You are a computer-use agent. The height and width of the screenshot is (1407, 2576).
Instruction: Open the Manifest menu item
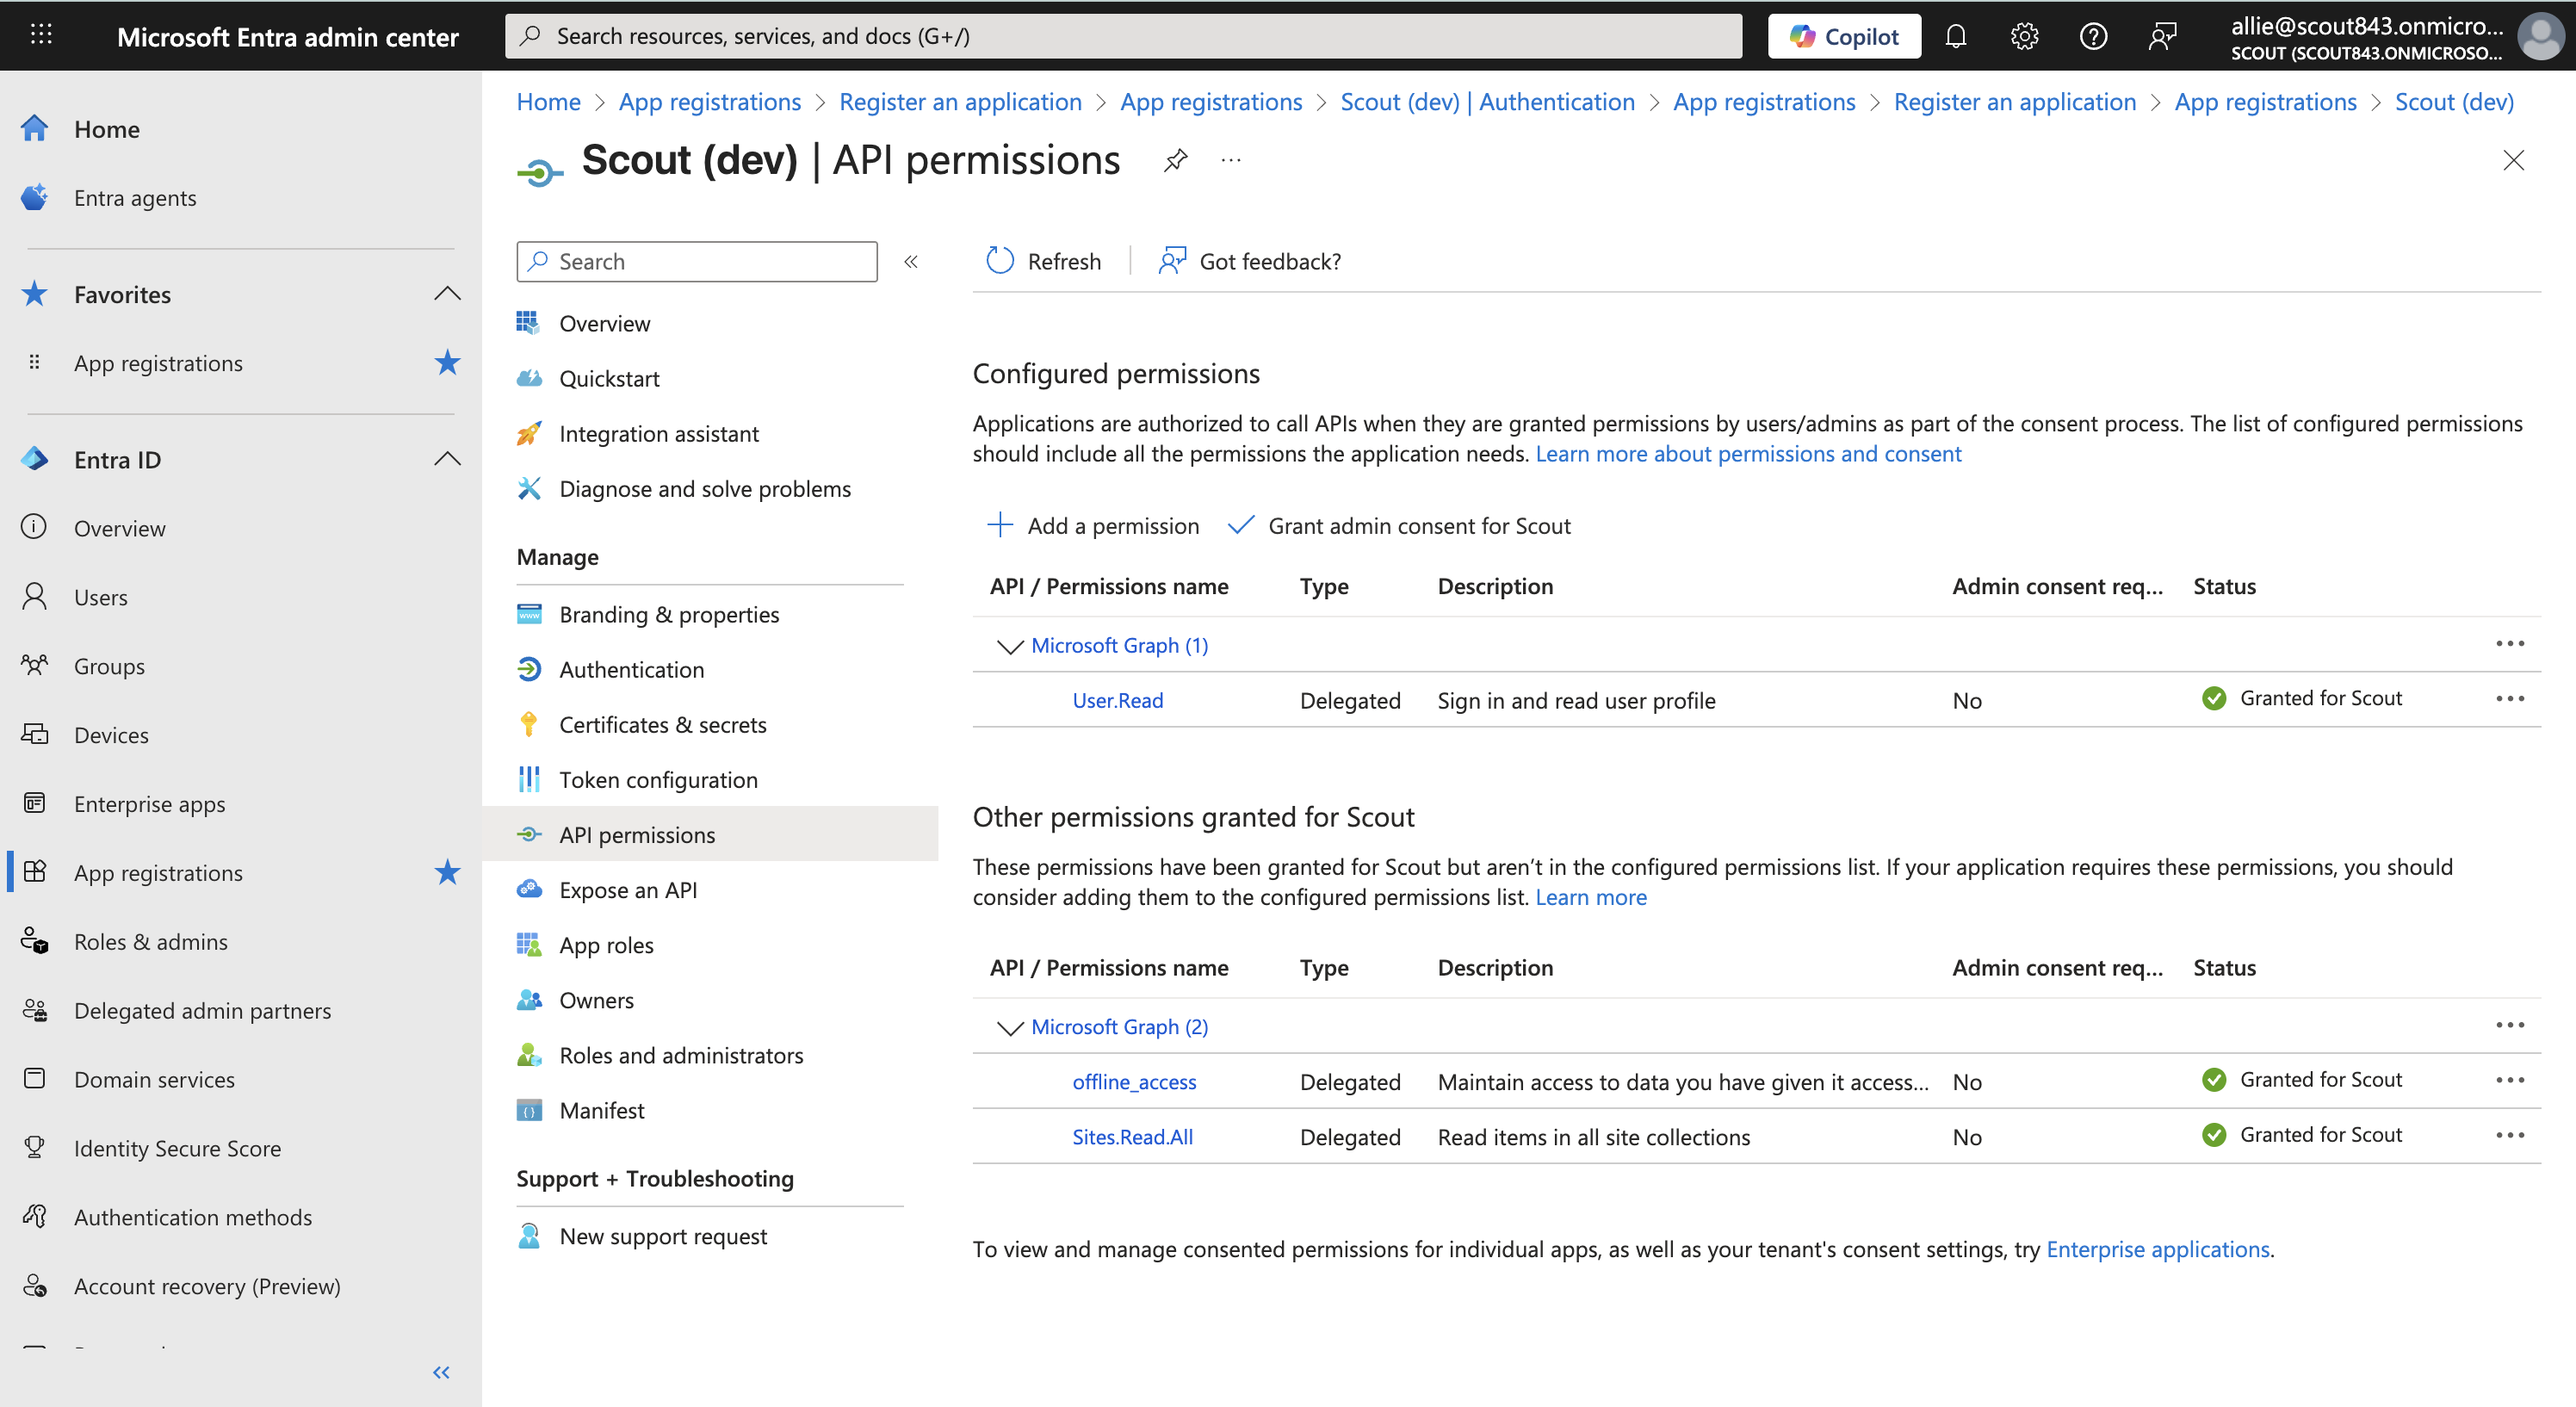coord(601,1110)
